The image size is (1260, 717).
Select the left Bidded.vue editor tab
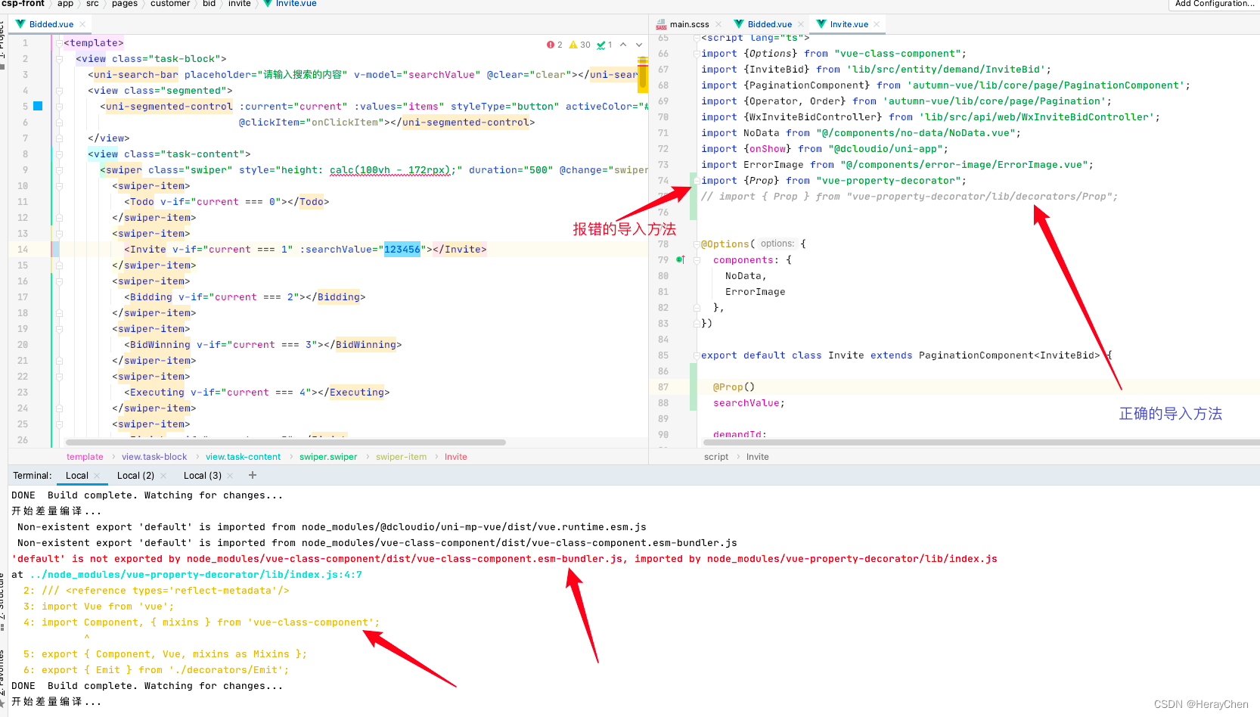point(51,24)
